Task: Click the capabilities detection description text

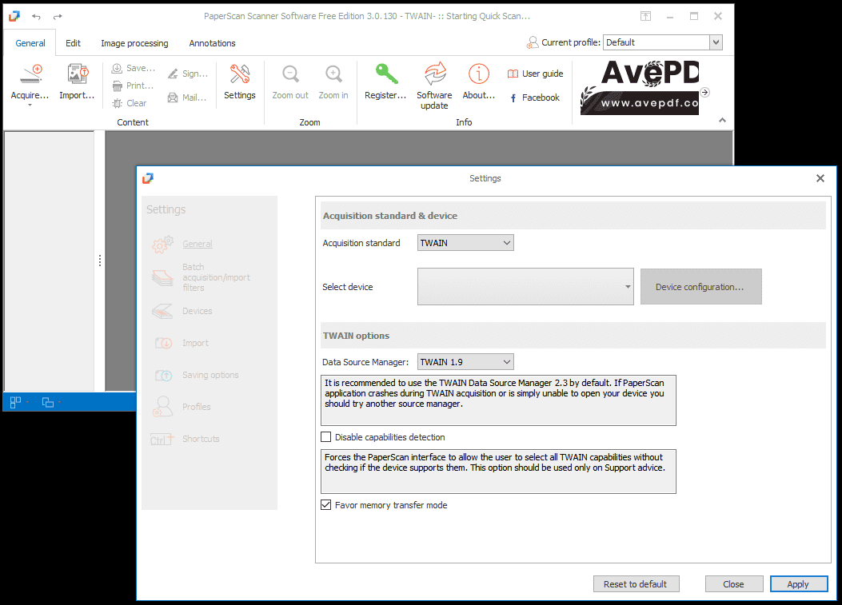Action: (498, 472)
